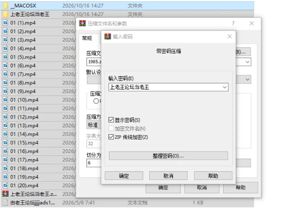Click the WinRAR icon in 输入密码 title bar

(x=108, y=36)
